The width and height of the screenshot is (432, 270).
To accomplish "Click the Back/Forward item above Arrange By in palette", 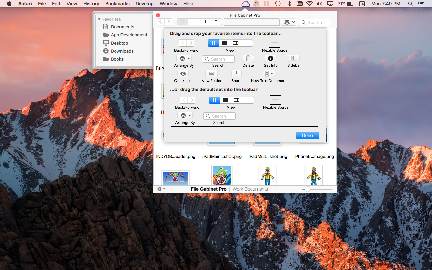I will coord(186,43).
